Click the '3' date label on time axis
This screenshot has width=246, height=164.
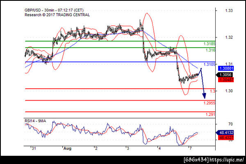pos(128,148)
